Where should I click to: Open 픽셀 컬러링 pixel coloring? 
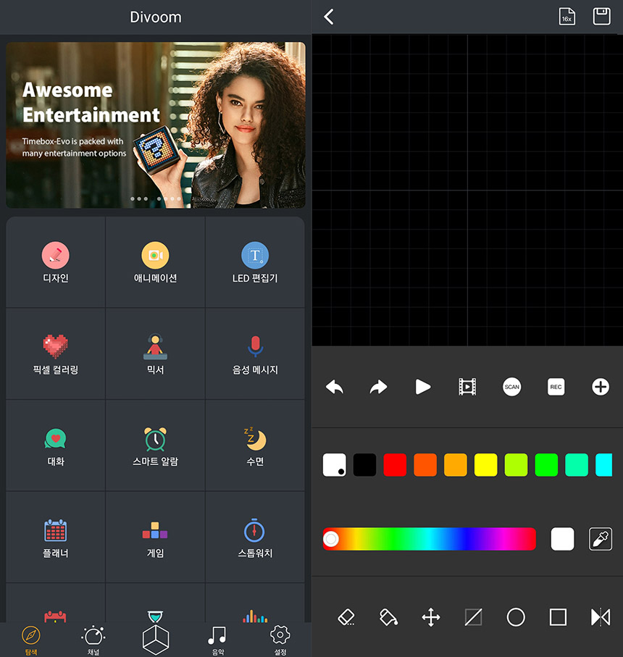coord(55,354)
